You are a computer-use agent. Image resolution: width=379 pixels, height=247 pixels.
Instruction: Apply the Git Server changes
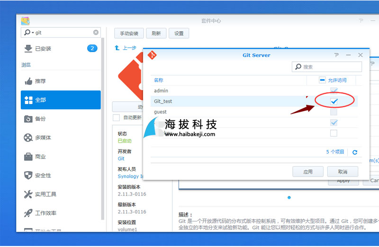tap(308, 172)
